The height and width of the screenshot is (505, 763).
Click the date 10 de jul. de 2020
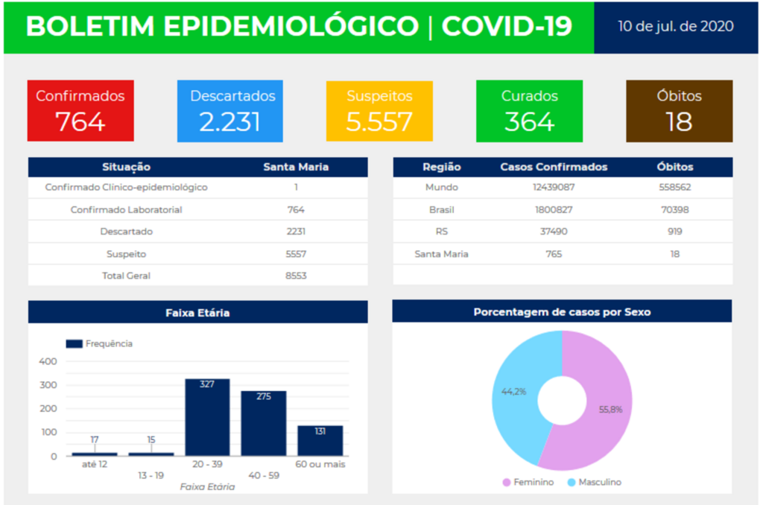[675, 27]
